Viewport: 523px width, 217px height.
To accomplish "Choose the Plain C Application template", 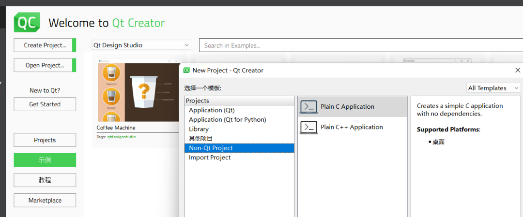I will (353, 107).
